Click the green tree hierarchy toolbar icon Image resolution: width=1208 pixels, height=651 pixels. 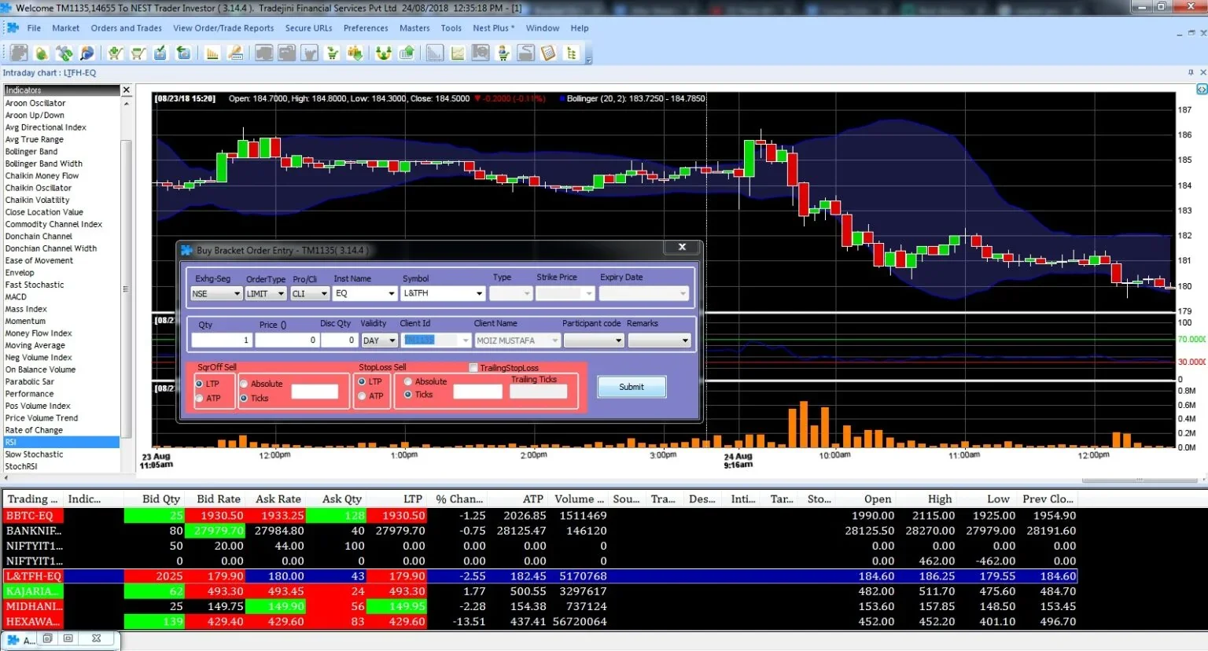572,53
